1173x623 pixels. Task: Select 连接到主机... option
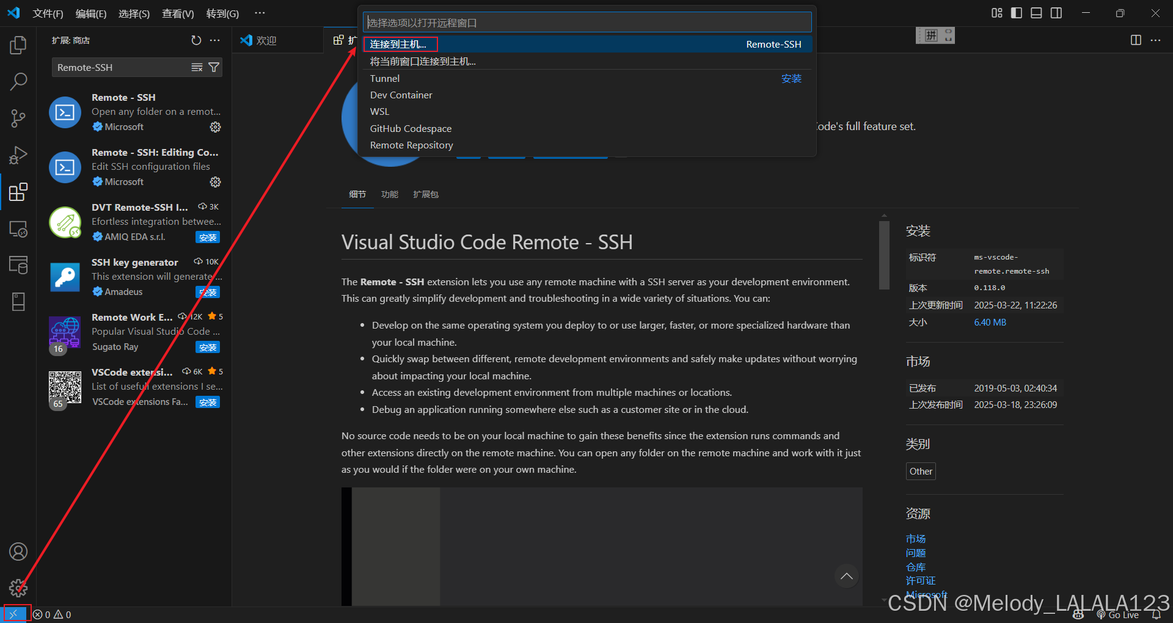[587, 44]
